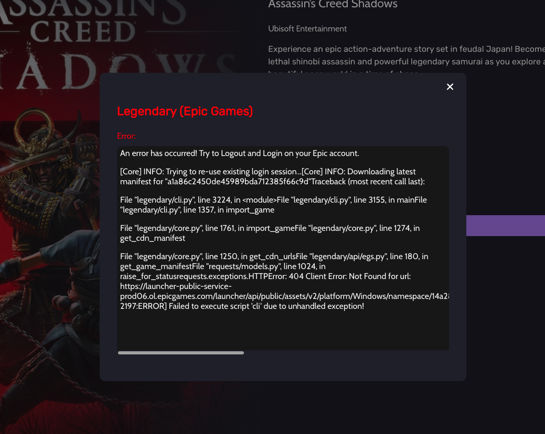The height and width of the screenshot is (434, 545).
Task: Click the launcher-public-service URL in log
Action: [x=284, y=292]
